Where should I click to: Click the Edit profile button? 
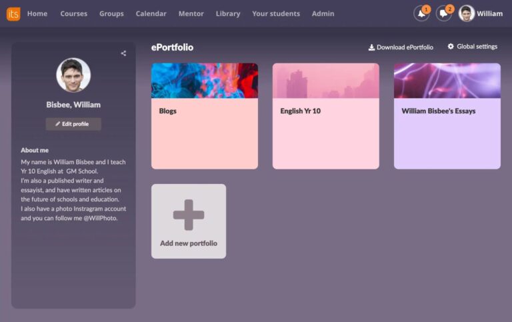[x=73, y=124]
